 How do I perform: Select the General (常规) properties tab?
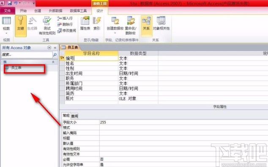pos(66,116)
